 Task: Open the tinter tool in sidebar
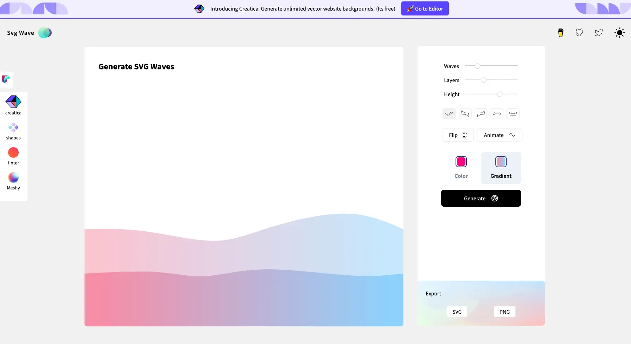[x=13, y=156]
